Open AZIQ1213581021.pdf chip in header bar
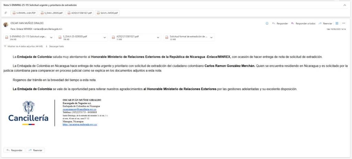The width and height of the screenshot is (352, 159). (x=80, y=13)
